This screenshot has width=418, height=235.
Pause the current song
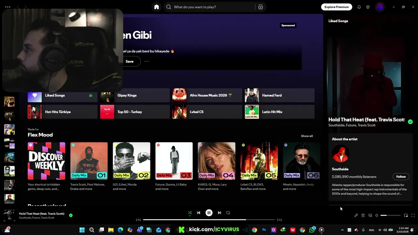click(x=209, y=213)
